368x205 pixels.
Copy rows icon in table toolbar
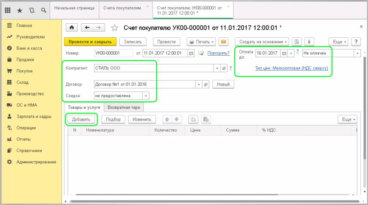coord(193,120)
